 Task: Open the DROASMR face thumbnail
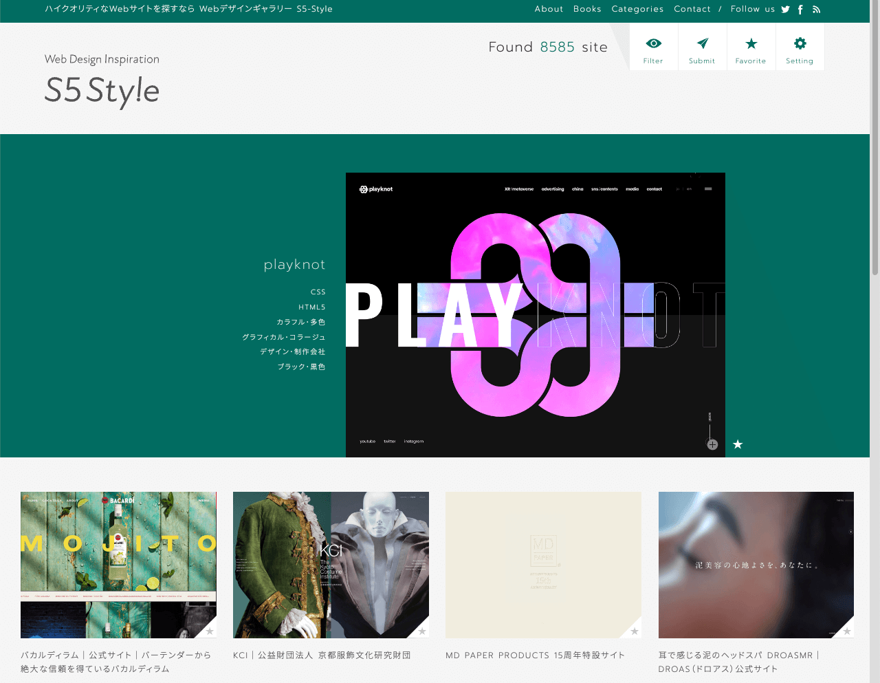756,565
